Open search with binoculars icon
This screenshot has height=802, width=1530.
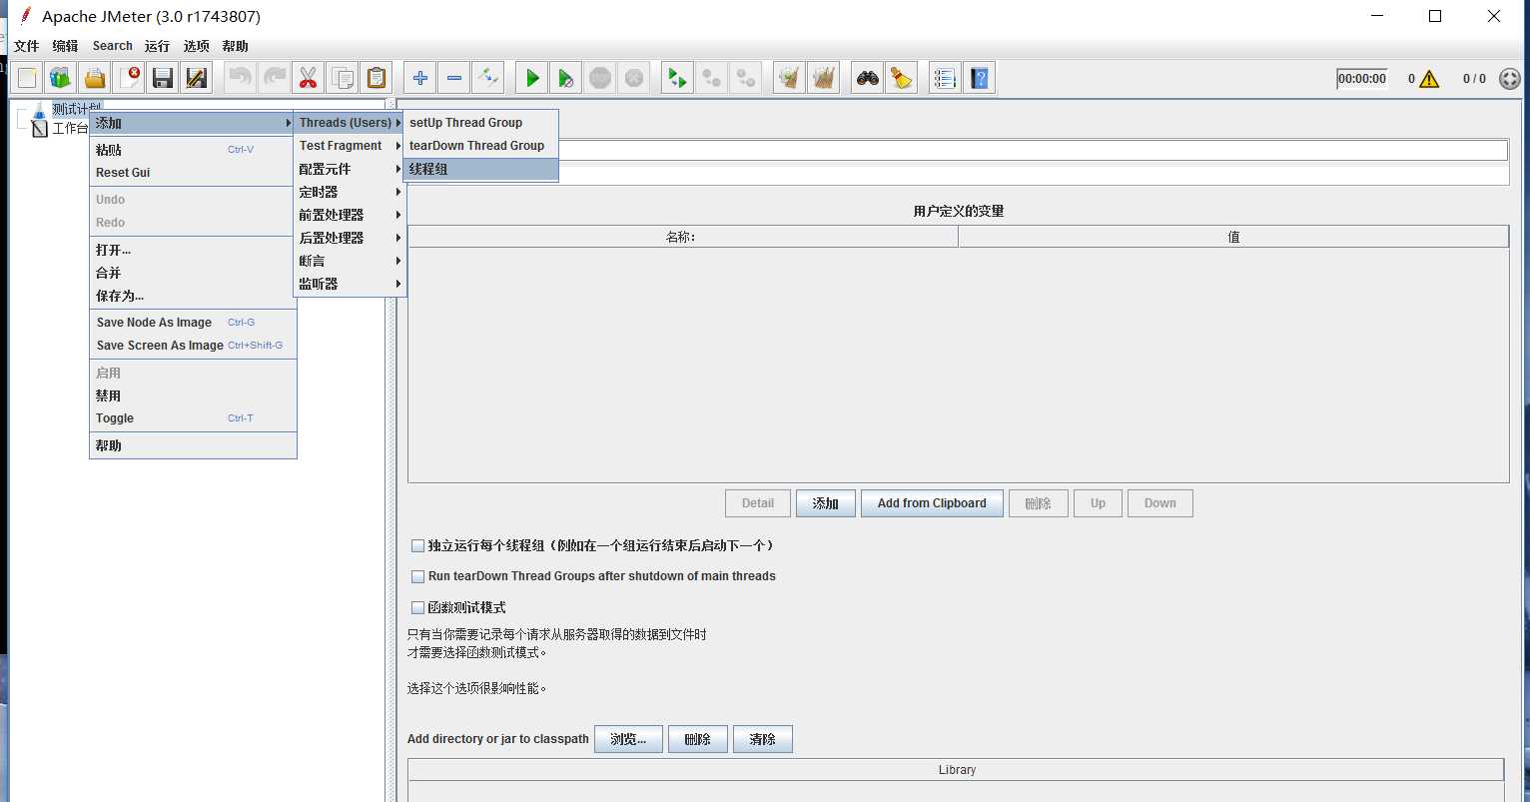[x=868, y=78]
